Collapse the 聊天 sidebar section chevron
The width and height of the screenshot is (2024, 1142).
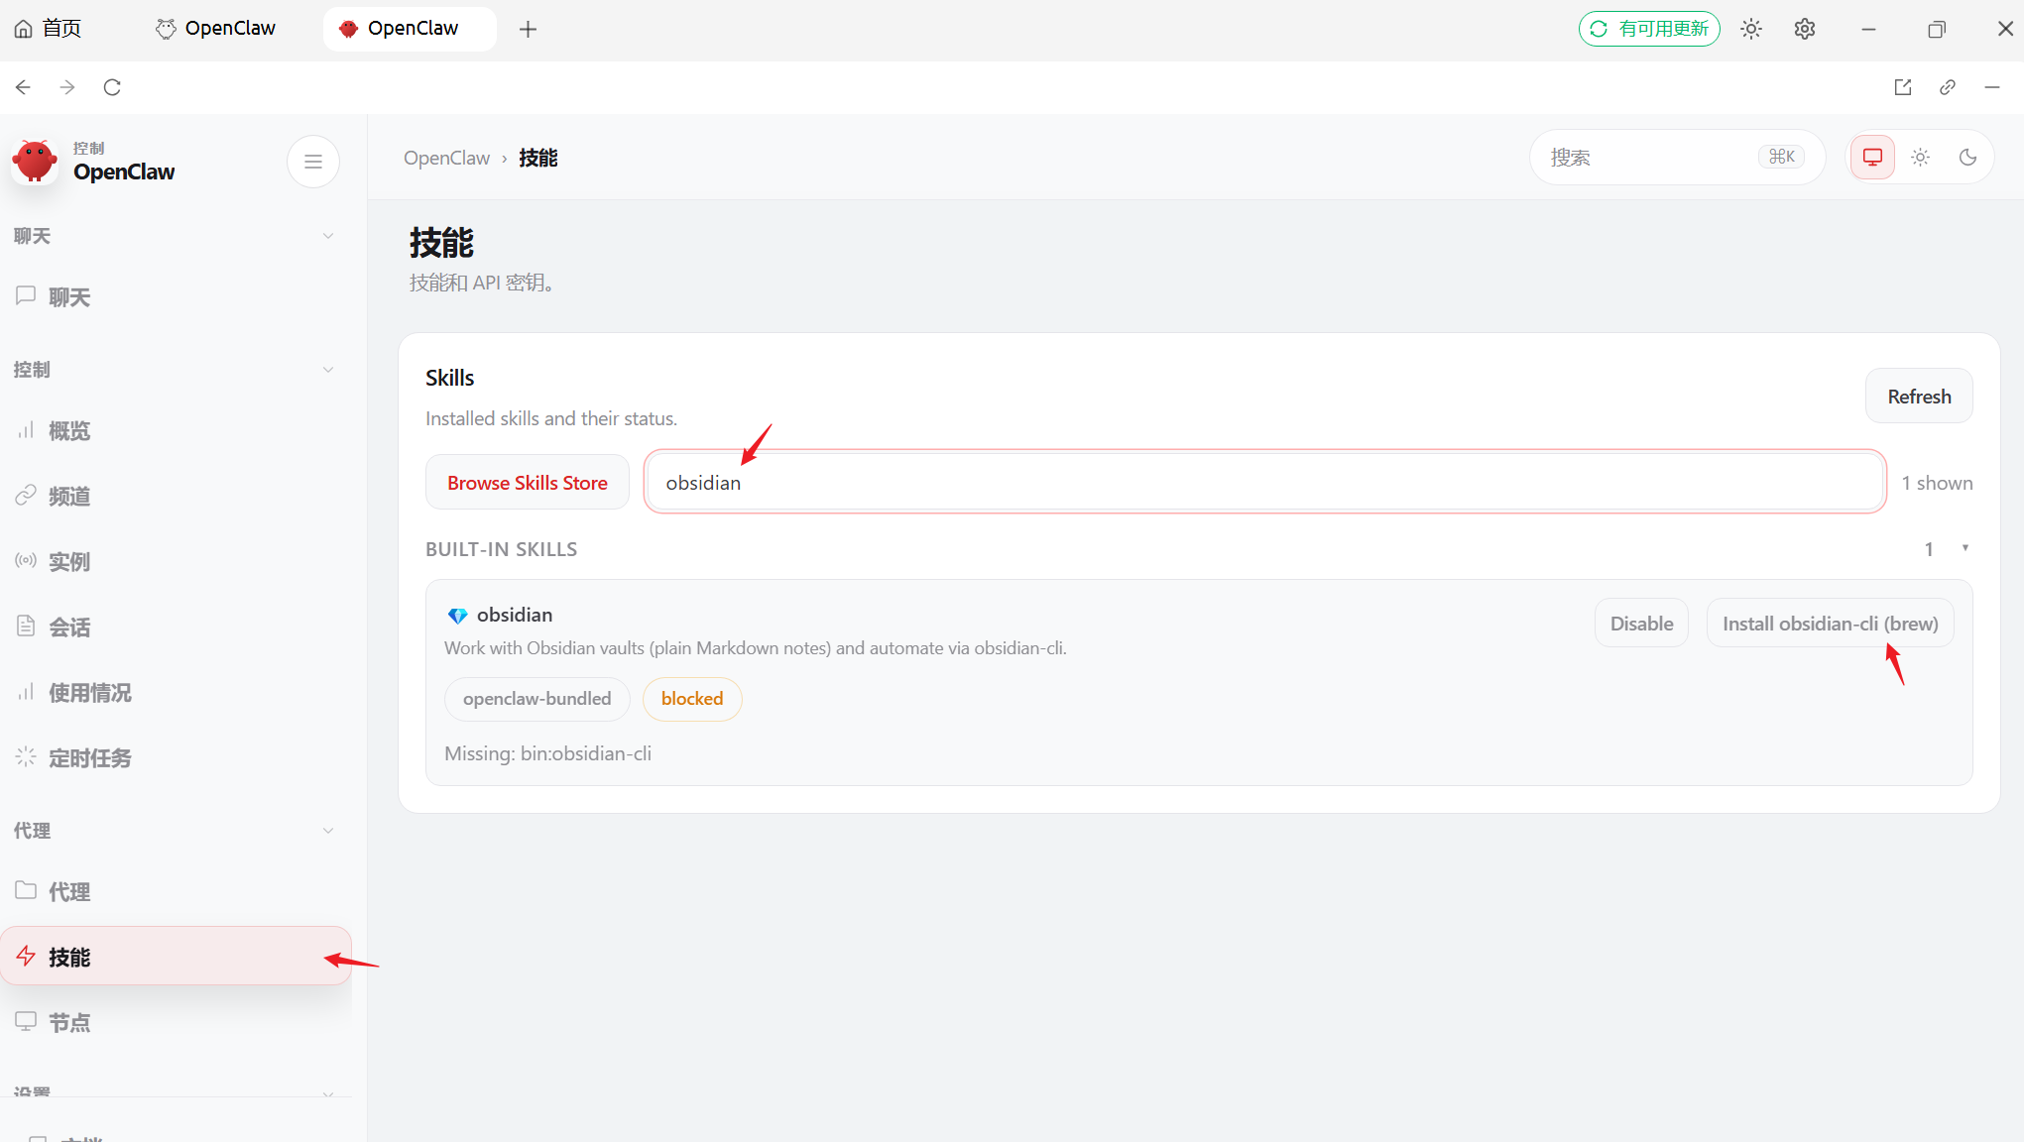pyautogui.click(x=328, y=236)
